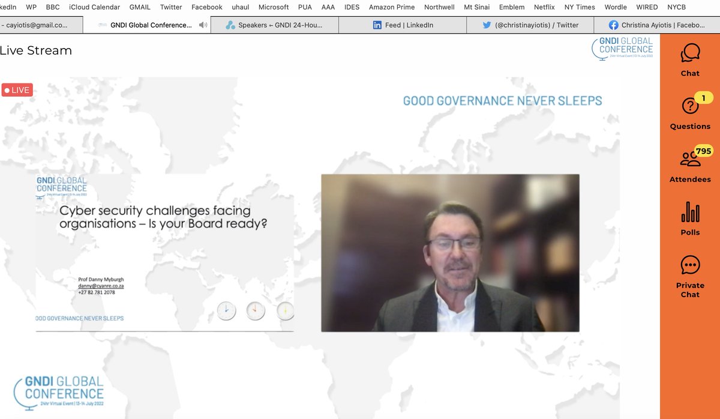Open the BBC bookmark
The image size is (720, 419).
[53, 7]
